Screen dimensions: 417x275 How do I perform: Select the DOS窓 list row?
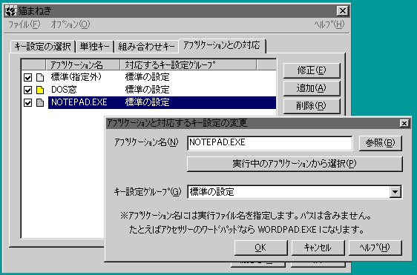point(149,90)
